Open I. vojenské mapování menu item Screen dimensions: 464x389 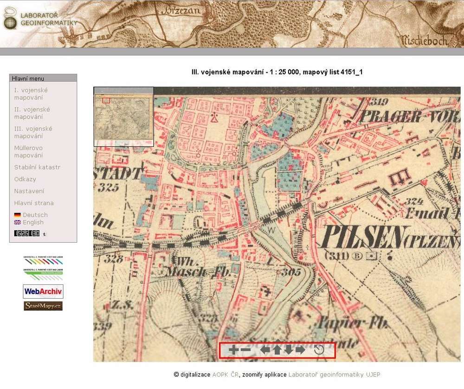[x=31, y=94]
